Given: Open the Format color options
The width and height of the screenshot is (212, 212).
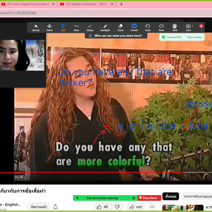Looking at the screenshot, I should (134, 28).
